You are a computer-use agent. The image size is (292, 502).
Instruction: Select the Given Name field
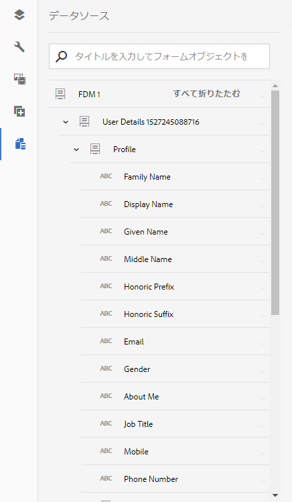(x=175, y=232)
